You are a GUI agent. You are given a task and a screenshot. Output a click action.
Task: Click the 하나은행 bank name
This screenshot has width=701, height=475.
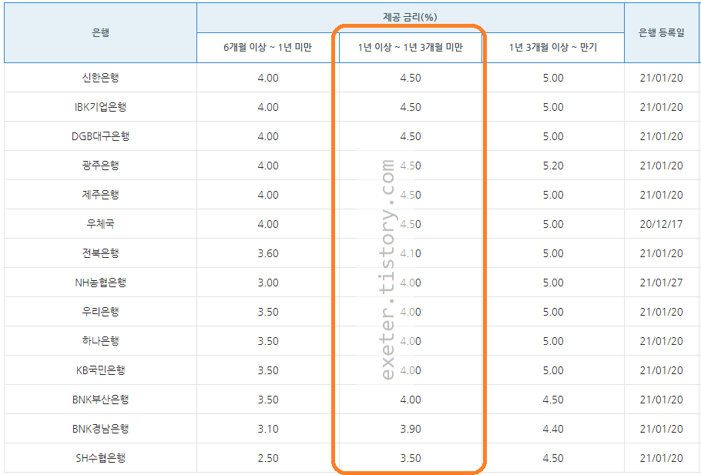point(101,341)
